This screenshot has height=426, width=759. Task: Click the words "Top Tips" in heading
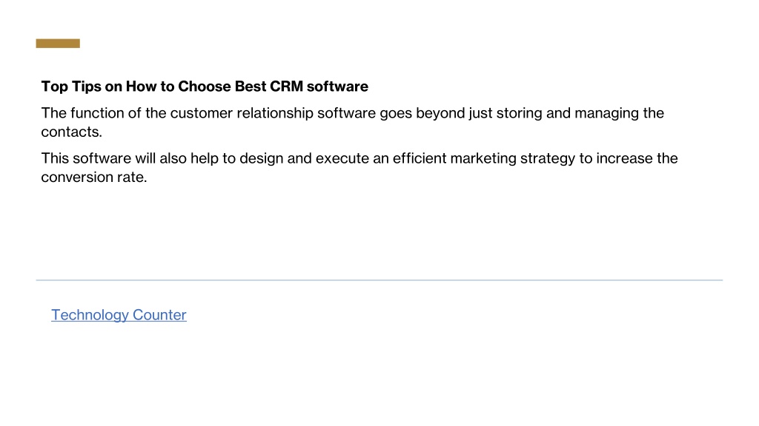click(x=71, y=87)
